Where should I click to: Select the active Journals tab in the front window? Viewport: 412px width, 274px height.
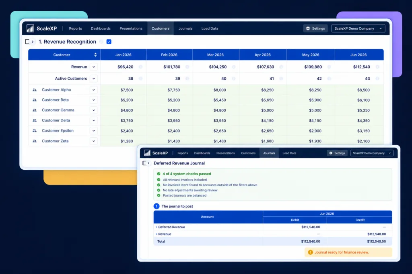[269, 153]
